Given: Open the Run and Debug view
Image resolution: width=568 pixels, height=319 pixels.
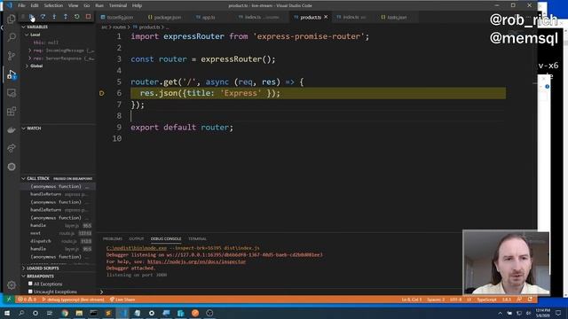Looking at the screenshot, I should click(x=12, y=74).
